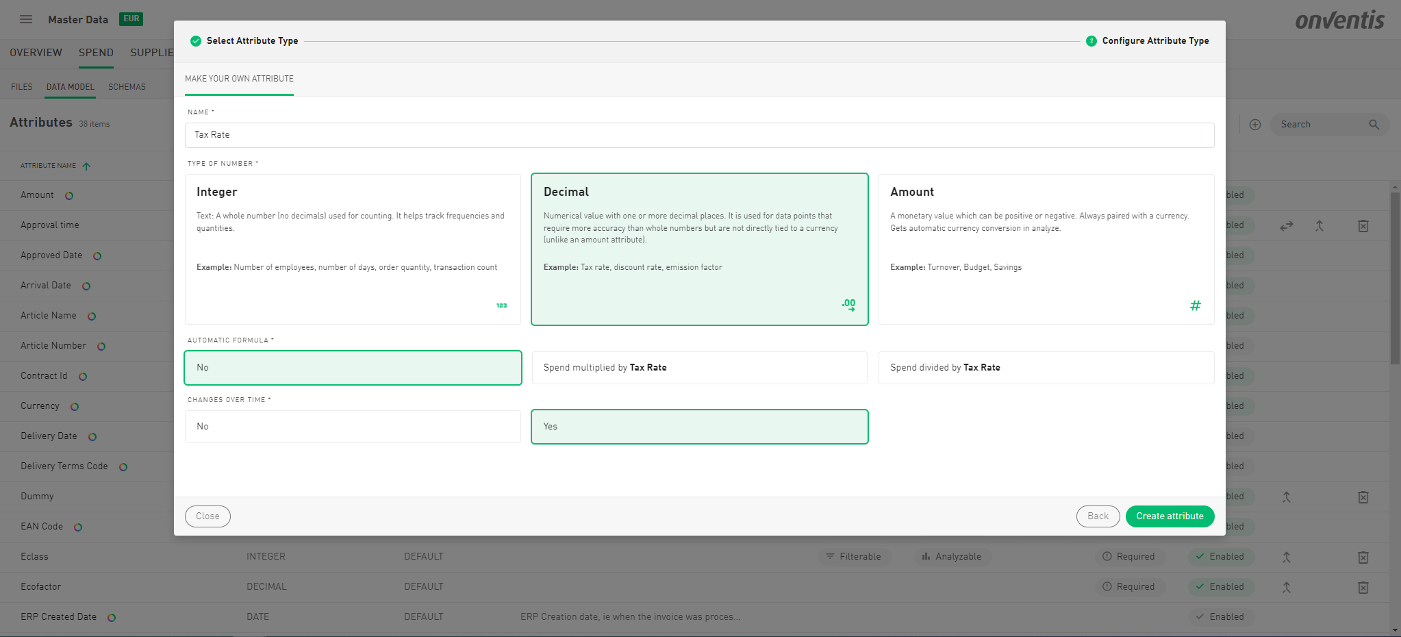Image resolution: width=1401 pixels, height=637 pixels.
Task: Set Changes Over Time to No
Action: (x=353, y=427)
